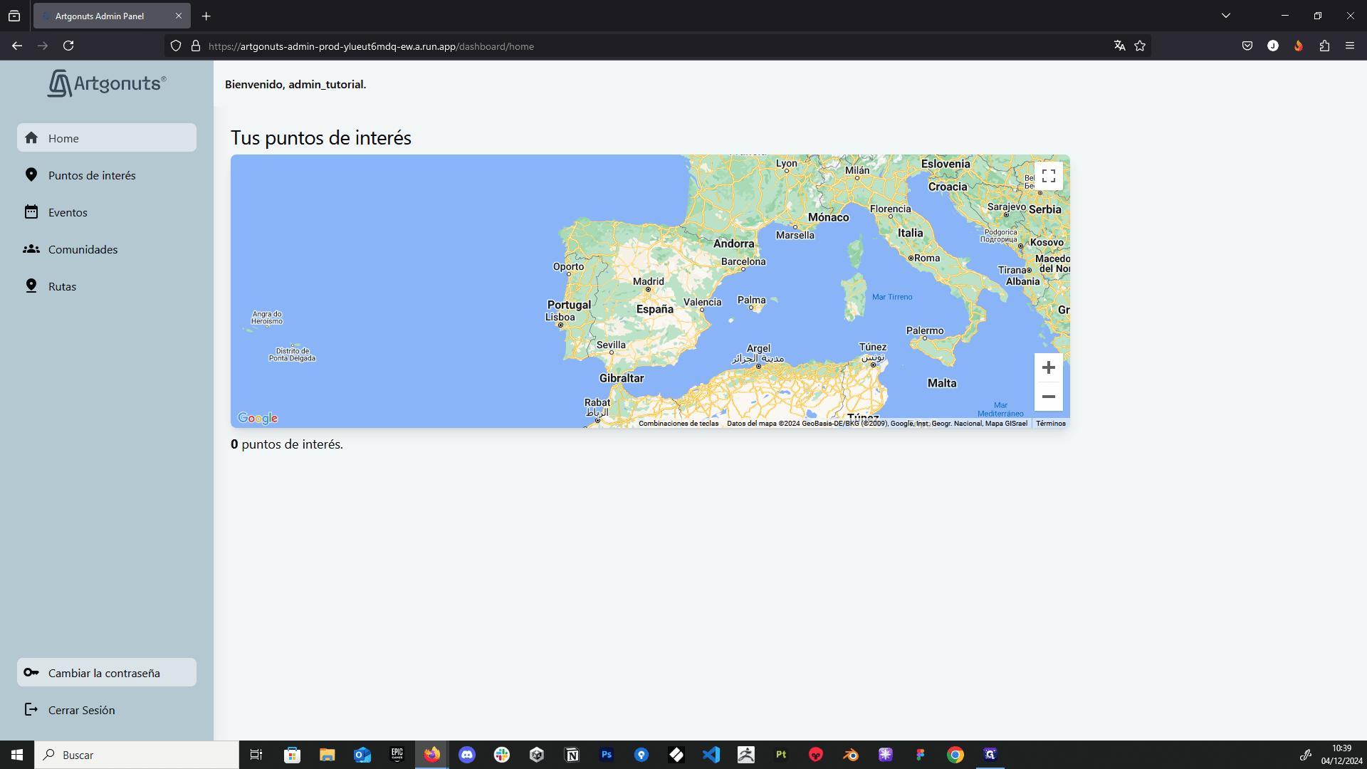
Task: Open Photoshop from the taskbar
Action: tap(607, 755)
